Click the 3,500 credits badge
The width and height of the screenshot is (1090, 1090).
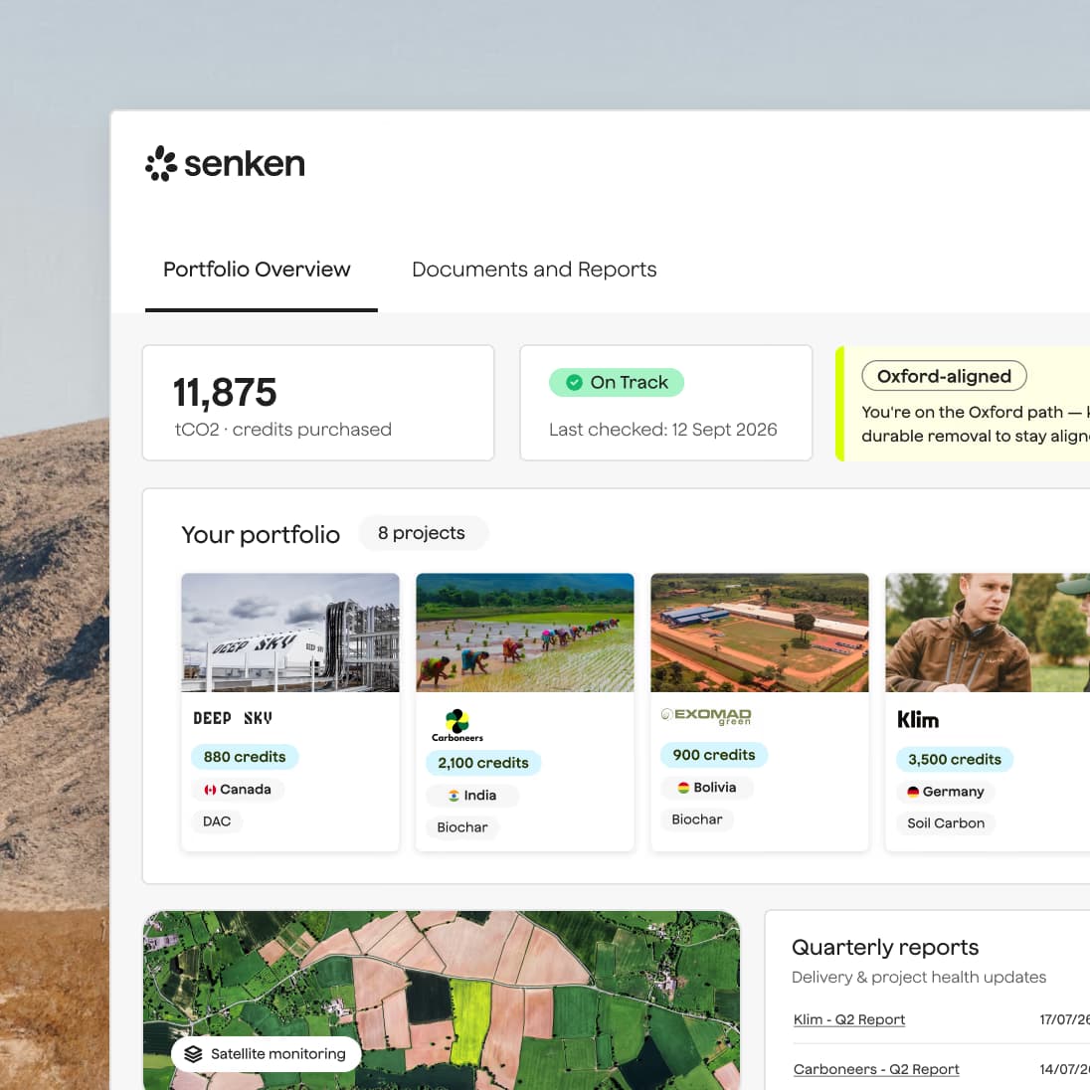pyautogui.click(x=955, y=759)
